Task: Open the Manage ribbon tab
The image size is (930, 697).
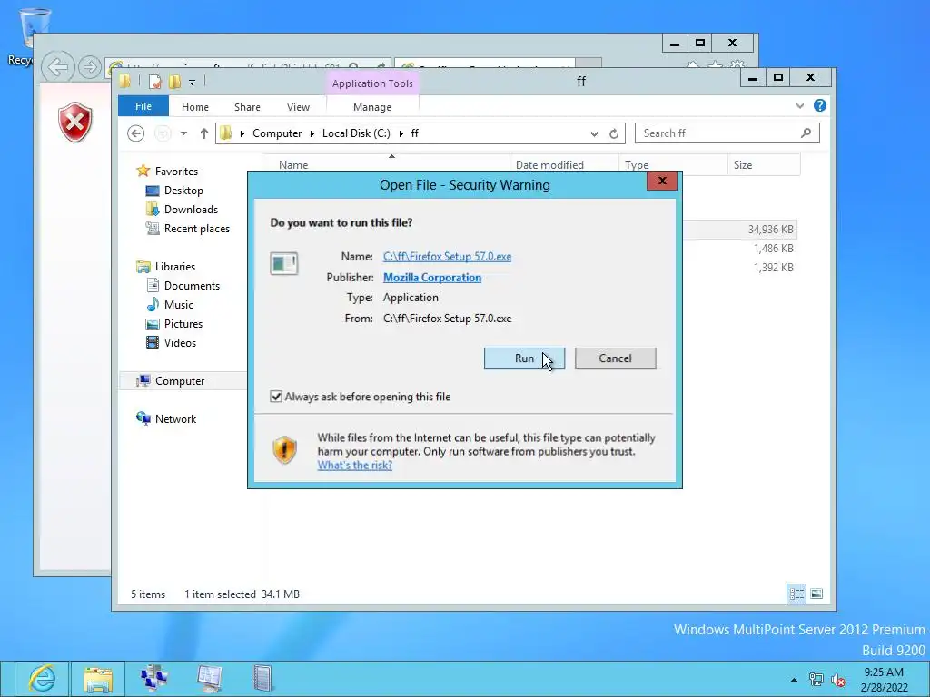Action: click(372, 107)
